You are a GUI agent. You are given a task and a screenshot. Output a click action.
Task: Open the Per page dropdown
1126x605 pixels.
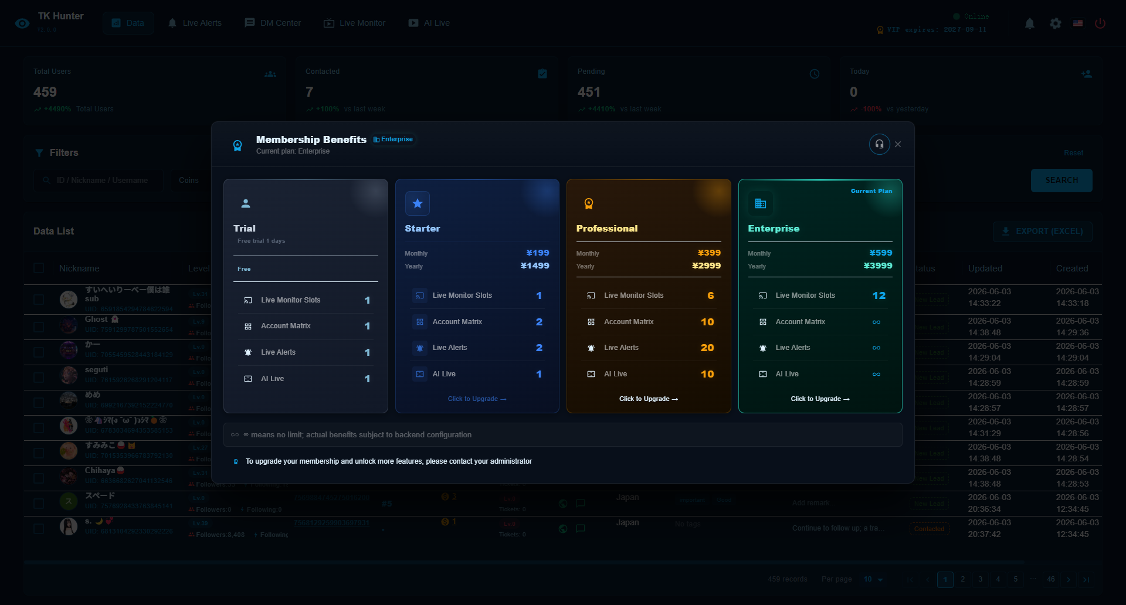coord(873,579)
